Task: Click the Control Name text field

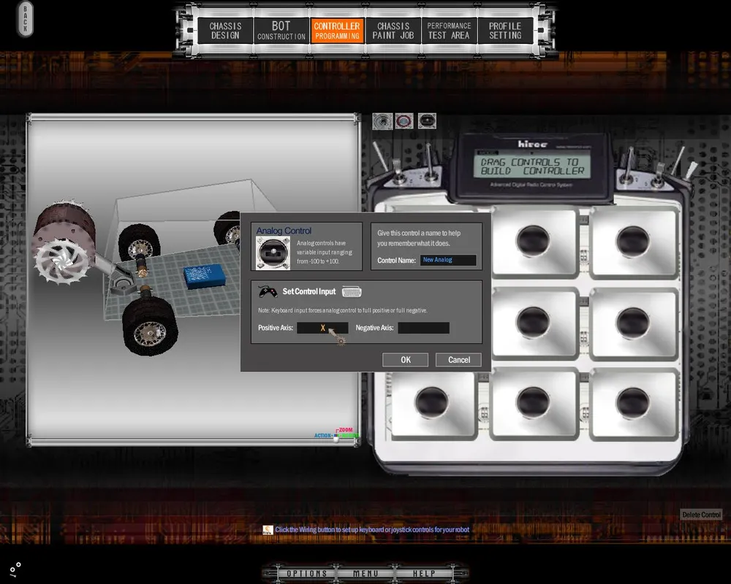Action: (x=448, y=260)
